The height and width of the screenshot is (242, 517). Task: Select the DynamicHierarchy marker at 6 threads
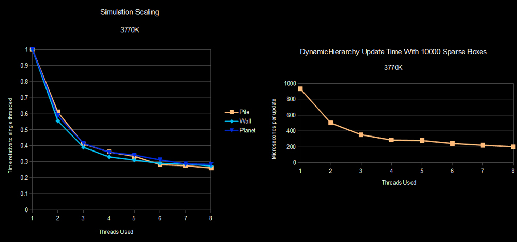click(x=452, y=143)
